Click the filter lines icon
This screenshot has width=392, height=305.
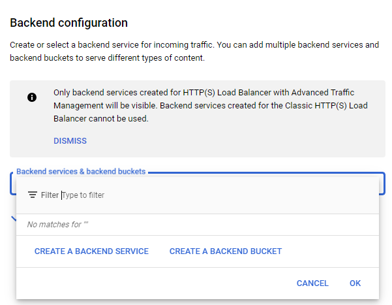coord(33,195)
